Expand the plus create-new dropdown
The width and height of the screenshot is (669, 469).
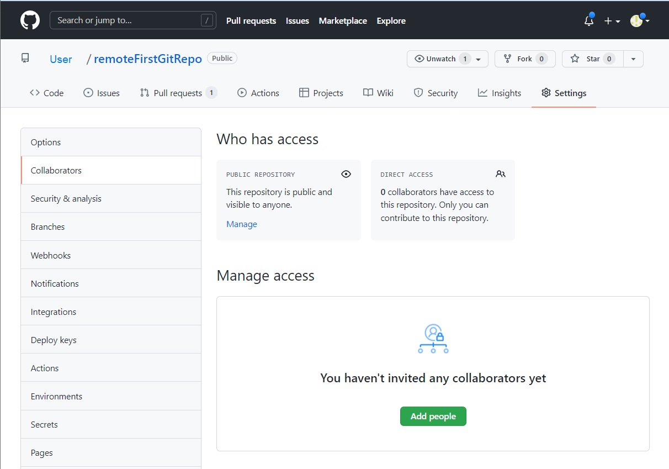point(612,21)
